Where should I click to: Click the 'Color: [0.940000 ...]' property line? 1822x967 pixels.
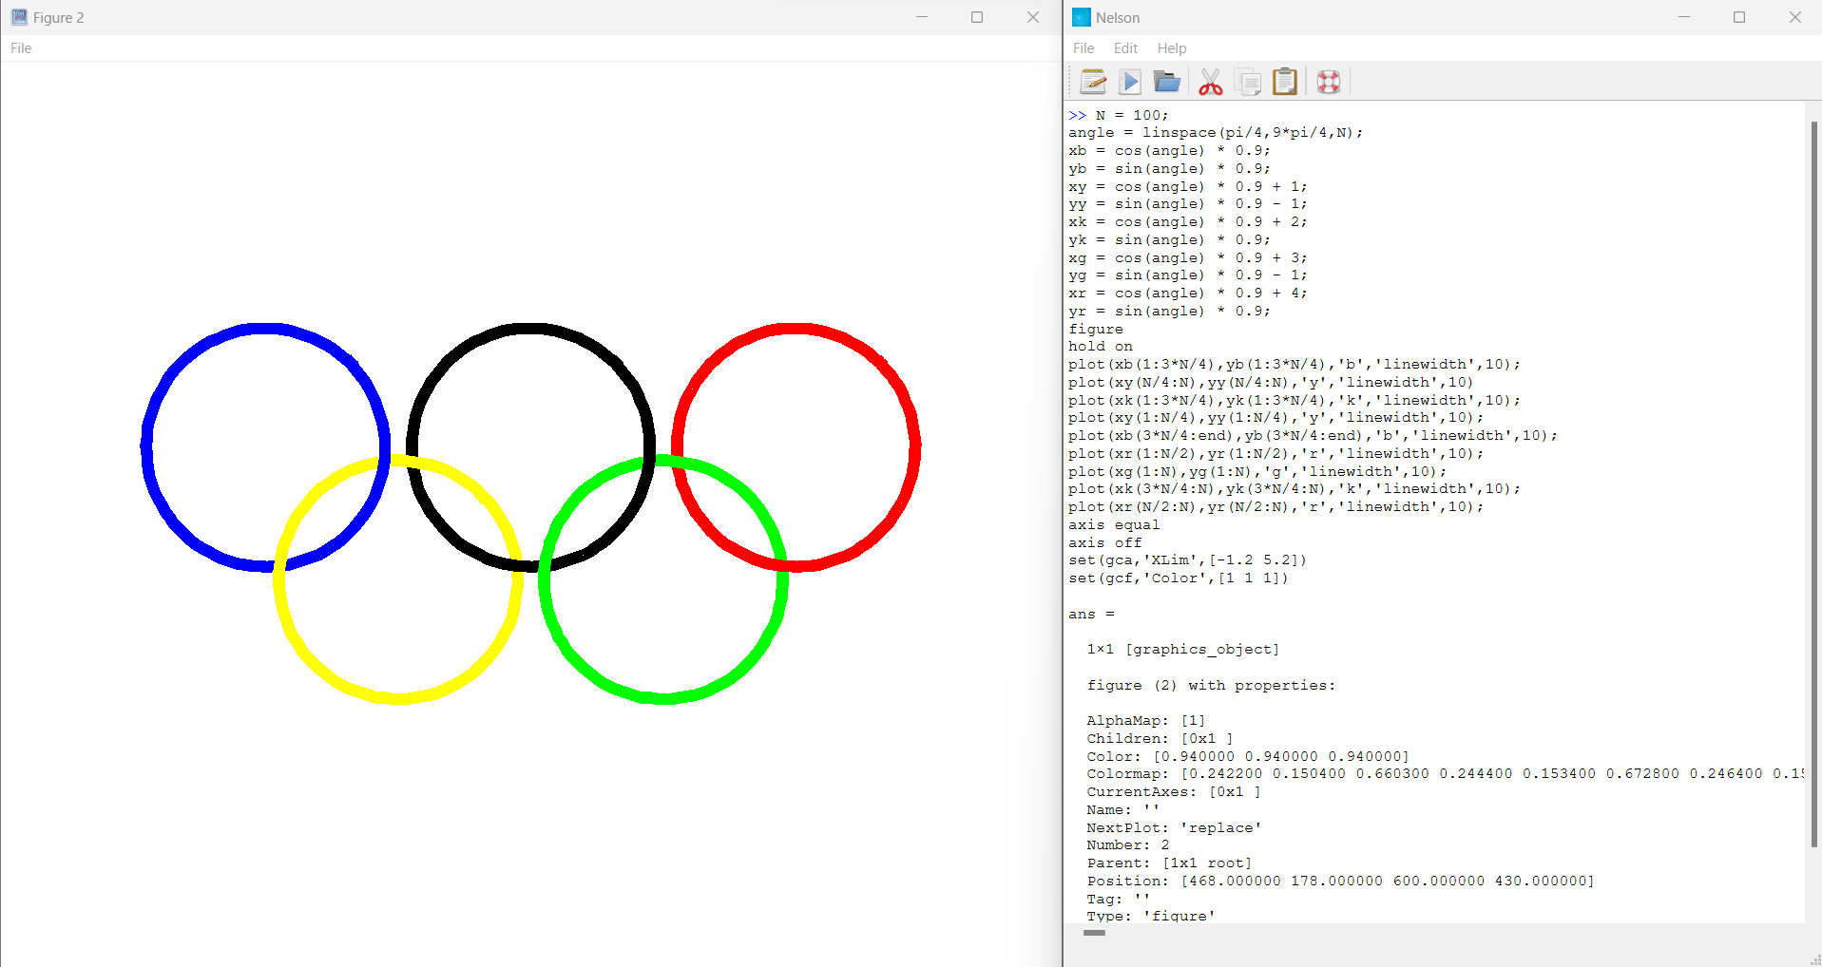point(1248,757)
